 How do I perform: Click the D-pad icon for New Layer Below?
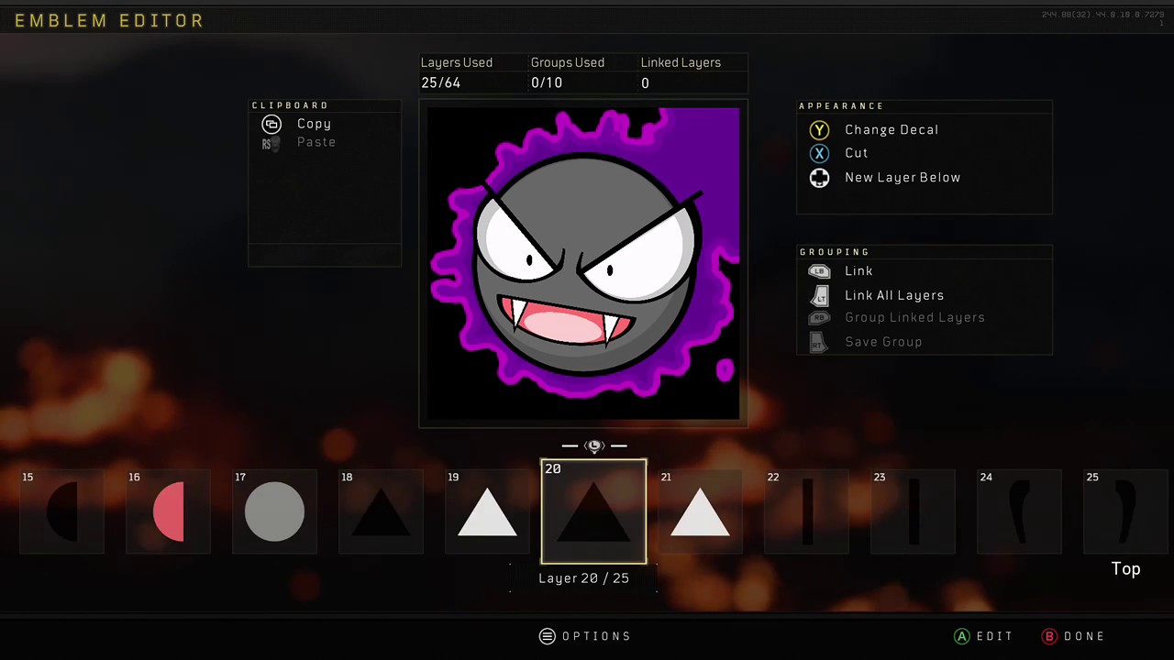point(819,178)
